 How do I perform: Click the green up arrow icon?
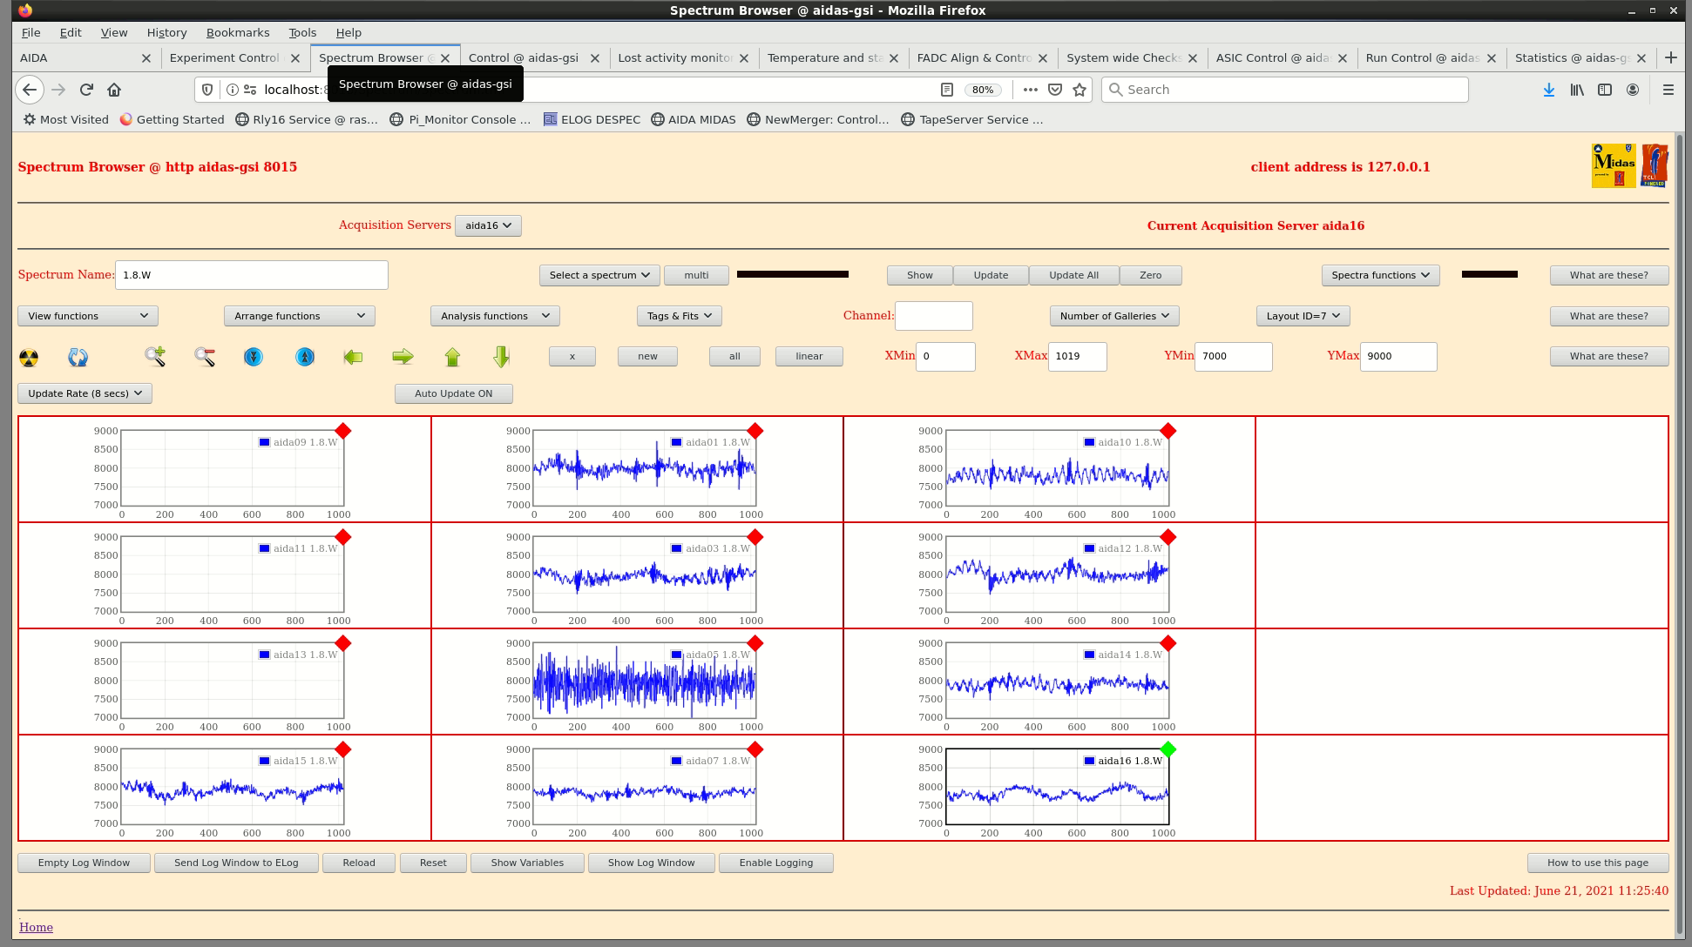(452, 357)
